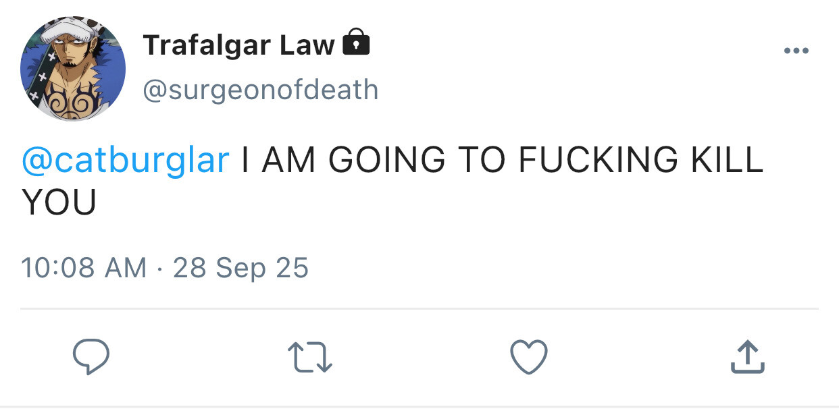Viewport: 839px width, 419px height.
Task: Click the word Sep in the tweet date
Action: point(241,268)
